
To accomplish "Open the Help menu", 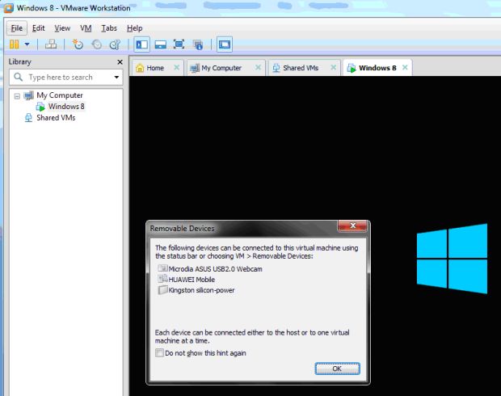I will [134, 28].
